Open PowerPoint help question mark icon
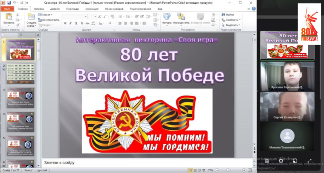 (254, 9)
